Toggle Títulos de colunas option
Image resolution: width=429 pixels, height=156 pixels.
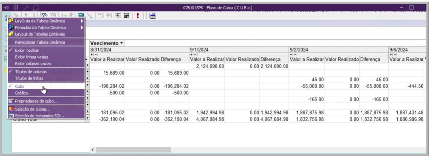tap(46, 72)
